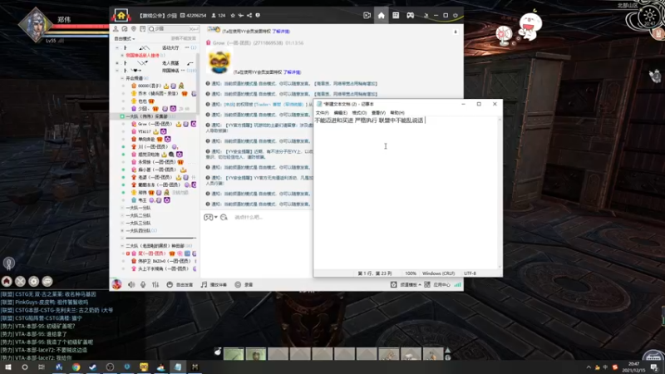Click the location pin icon above channel list

(x=134, y=29)
